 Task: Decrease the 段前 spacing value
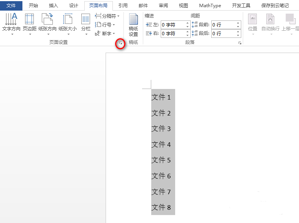coord(238,27)
